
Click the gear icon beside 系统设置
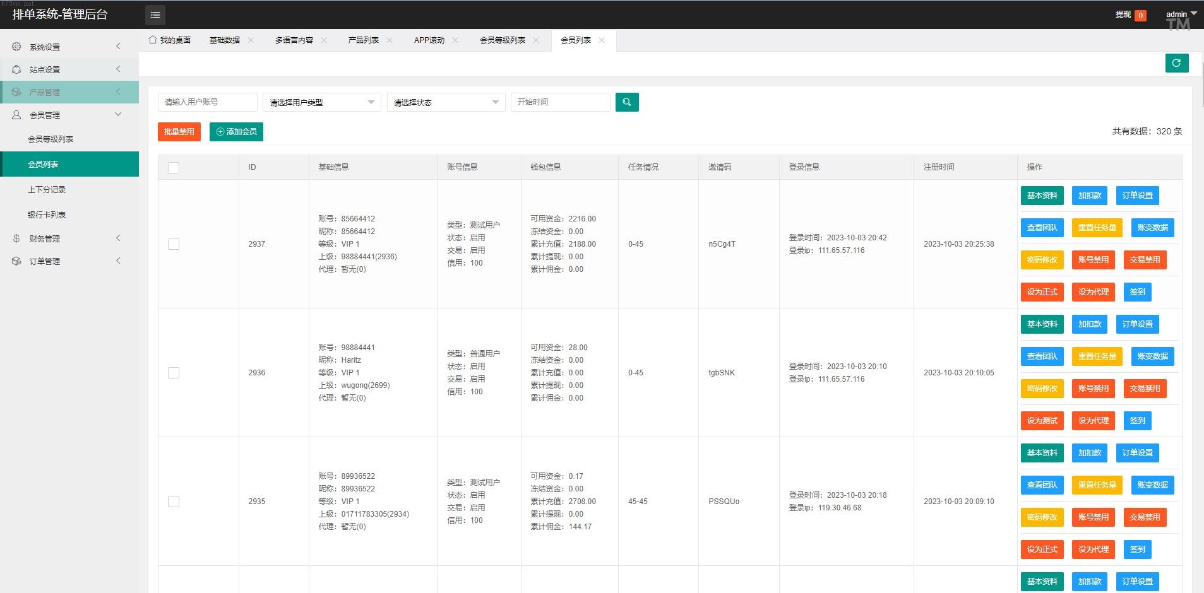click(16, 47)
